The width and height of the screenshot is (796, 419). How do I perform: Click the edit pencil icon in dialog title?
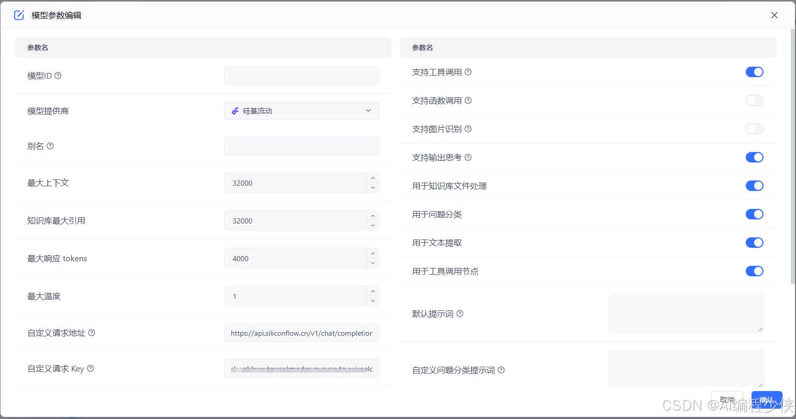[19, 15]
